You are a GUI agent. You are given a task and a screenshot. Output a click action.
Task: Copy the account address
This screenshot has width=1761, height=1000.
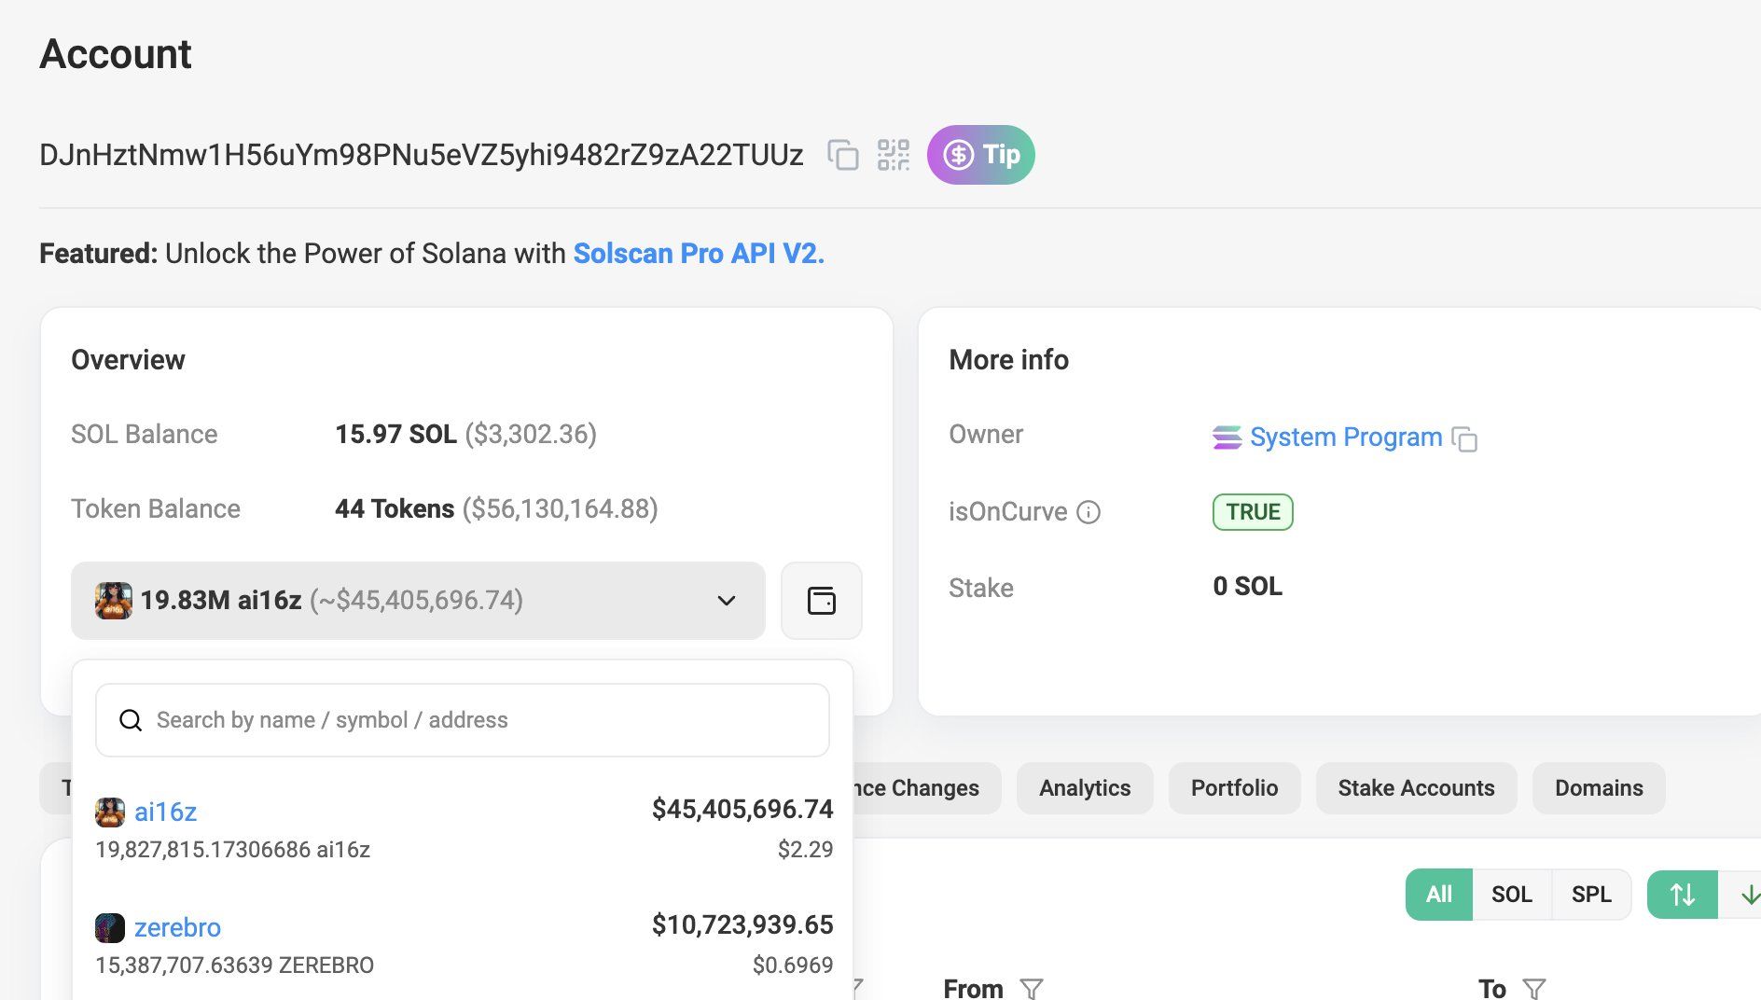click(x=843, y=155)
